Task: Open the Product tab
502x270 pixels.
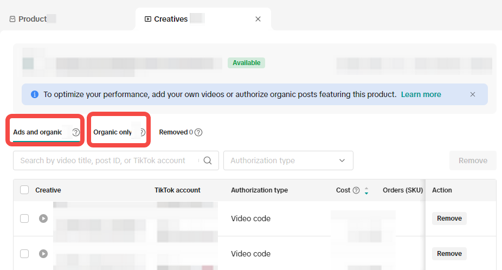Action: click(x=33, y=19)
